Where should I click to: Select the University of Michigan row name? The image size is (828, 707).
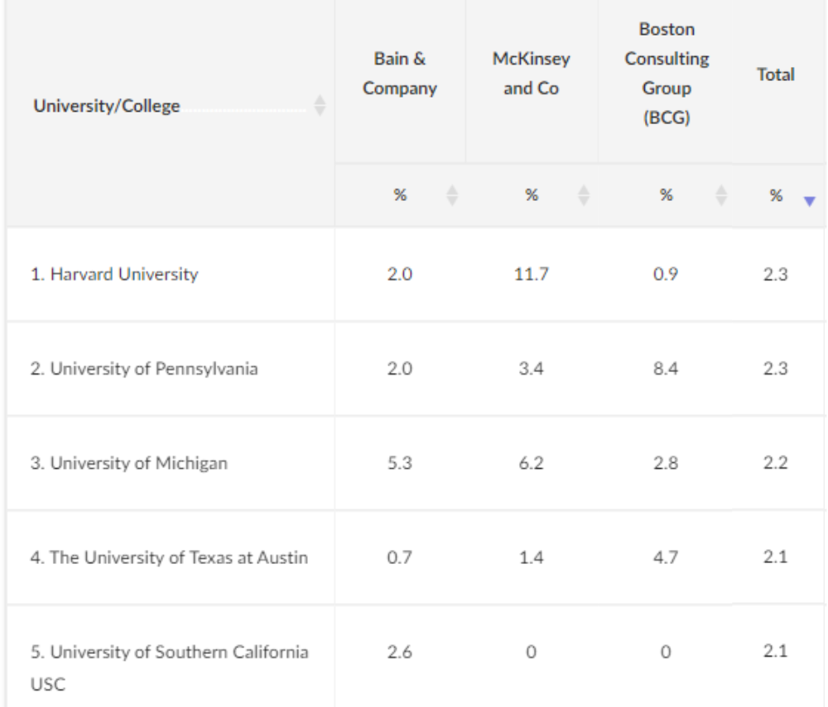coord(129,463)
